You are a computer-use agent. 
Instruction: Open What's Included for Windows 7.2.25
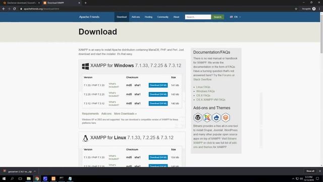coord(114,95)
